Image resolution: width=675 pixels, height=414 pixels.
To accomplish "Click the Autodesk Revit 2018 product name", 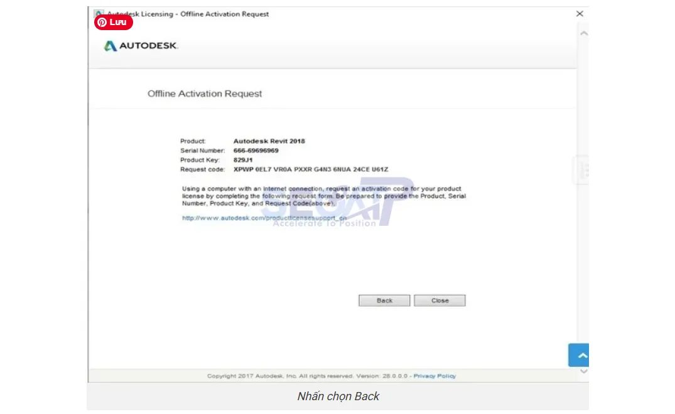I will pos(269,141).
